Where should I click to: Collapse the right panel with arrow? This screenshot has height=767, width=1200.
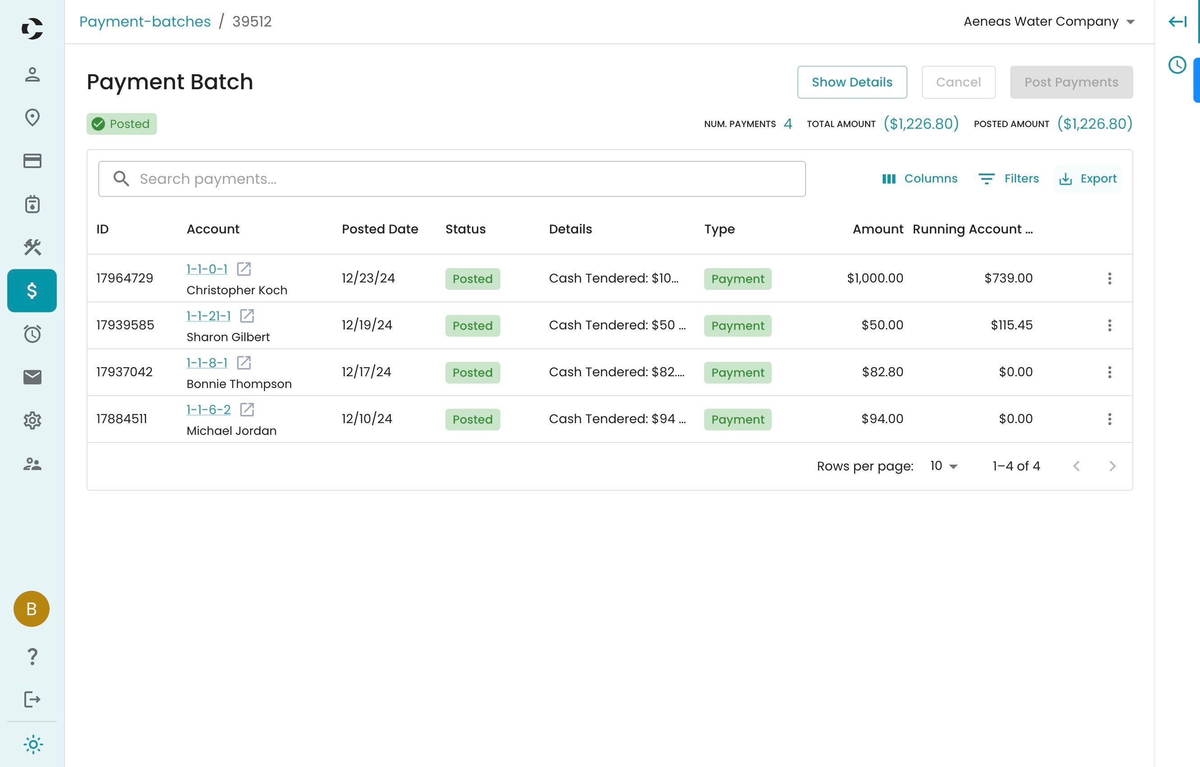(x=1177, y=22)
